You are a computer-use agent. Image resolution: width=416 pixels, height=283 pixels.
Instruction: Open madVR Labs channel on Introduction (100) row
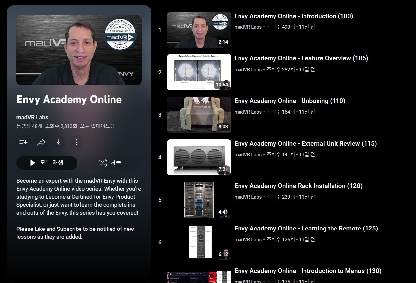pyautogui.click(x=248, y=27)
